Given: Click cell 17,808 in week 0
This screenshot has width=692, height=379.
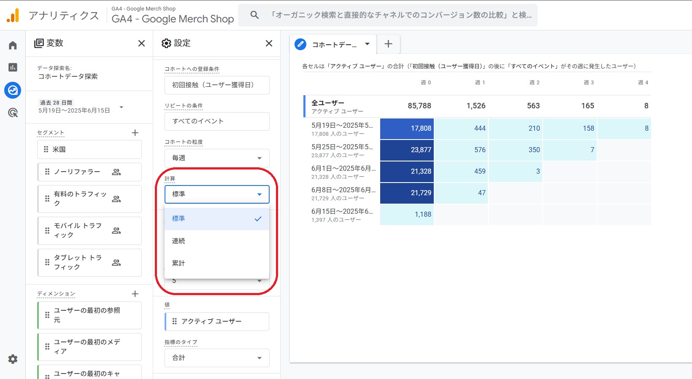Looking at the screenshot, I should 407,129.
